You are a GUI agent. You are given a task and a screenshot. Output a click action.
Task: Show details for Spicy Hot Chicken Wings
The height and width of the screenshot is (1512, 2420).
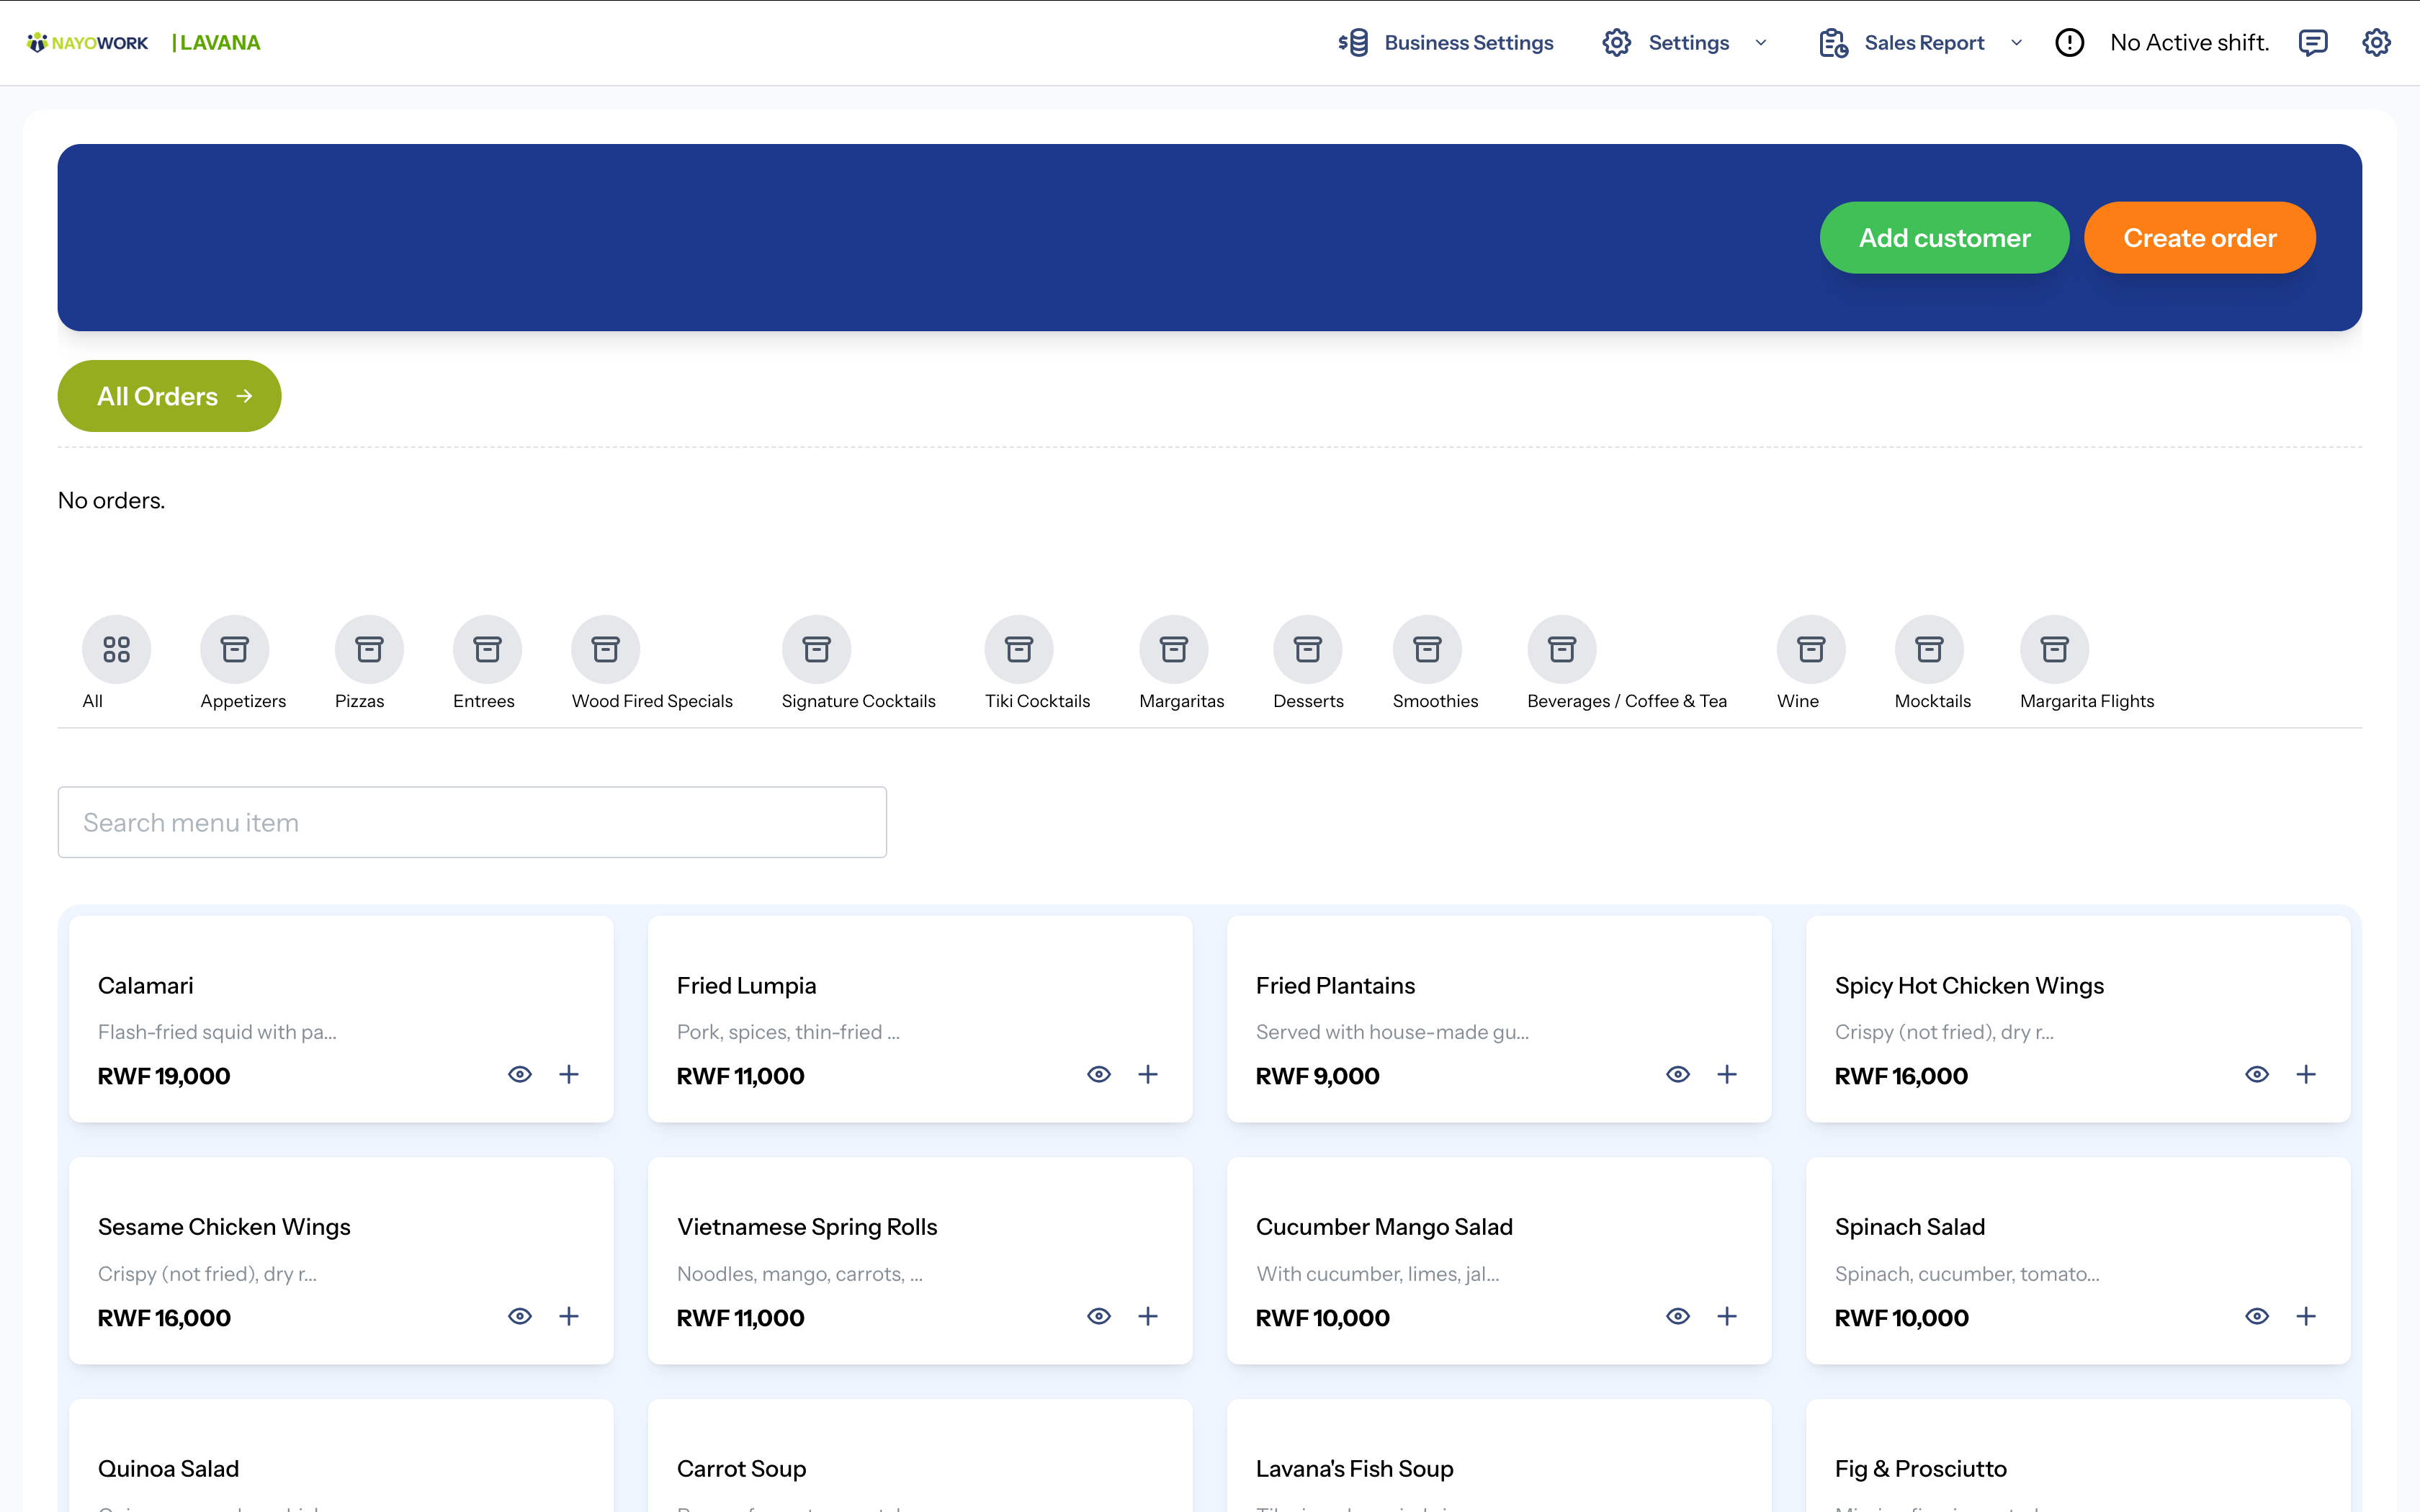click(2256, 1074)
